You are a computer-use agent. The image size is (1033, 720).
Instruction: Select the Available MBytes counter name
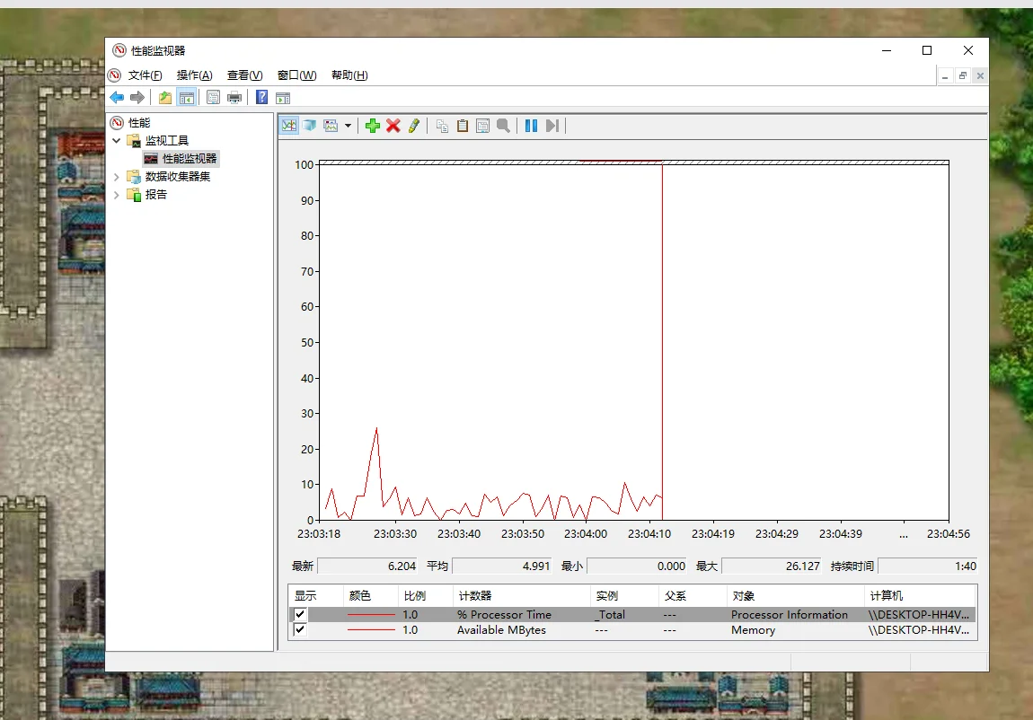tap(501, 630)
